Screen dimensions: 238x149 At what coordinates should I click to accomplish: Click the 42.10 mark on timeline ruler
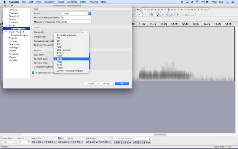(174, 24)
